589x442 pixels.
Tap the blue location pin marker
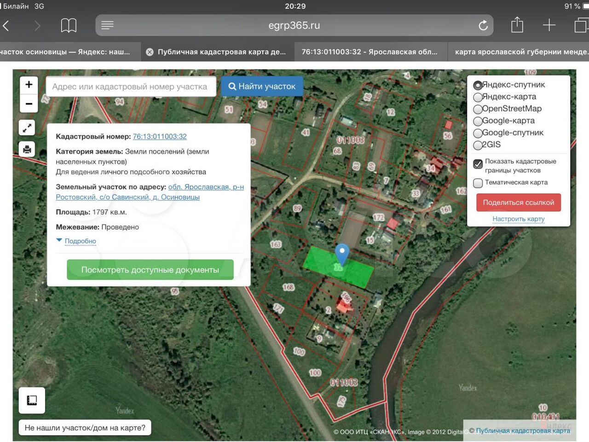click(x=342, y=254)
